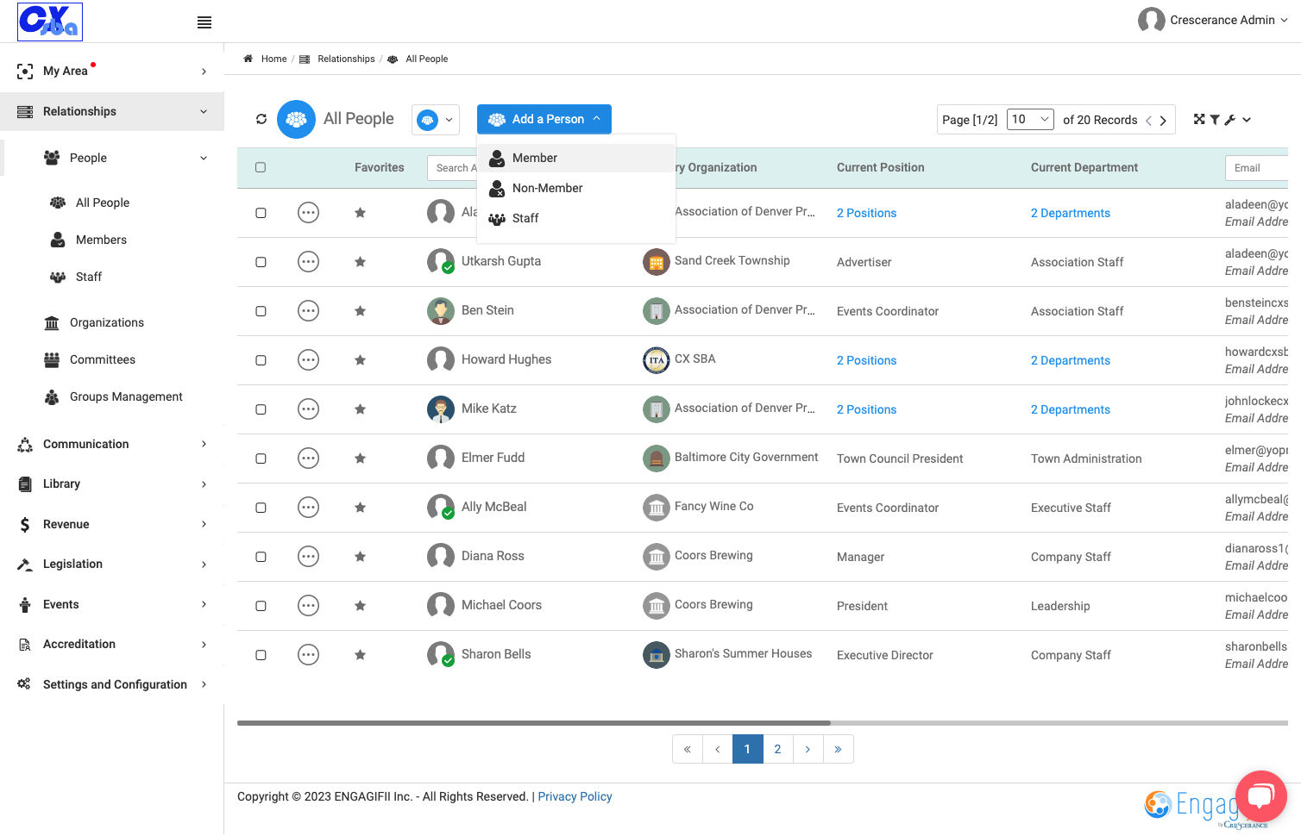Choose Staff in the Add a Person menu
The height and width of the screenshot is (836, 1301).
coord(575,218)
